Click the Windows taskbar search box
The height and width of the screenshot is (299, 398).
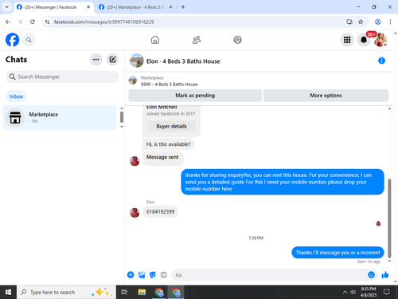pos(66,293)
